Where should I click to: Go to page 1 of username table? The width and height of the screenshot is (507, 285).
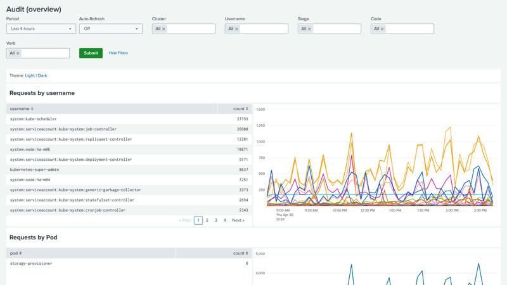[198, 220]
